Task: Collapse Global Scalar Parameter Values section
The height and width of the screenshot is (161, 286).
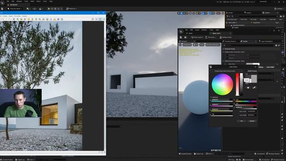Action: pyautogui.click(x=223, y=52)
